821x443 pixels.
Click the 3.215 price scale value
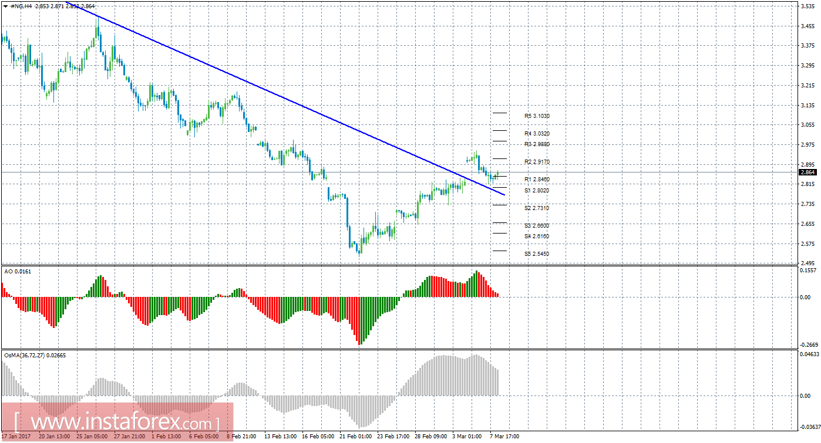(x=807, y=85)
